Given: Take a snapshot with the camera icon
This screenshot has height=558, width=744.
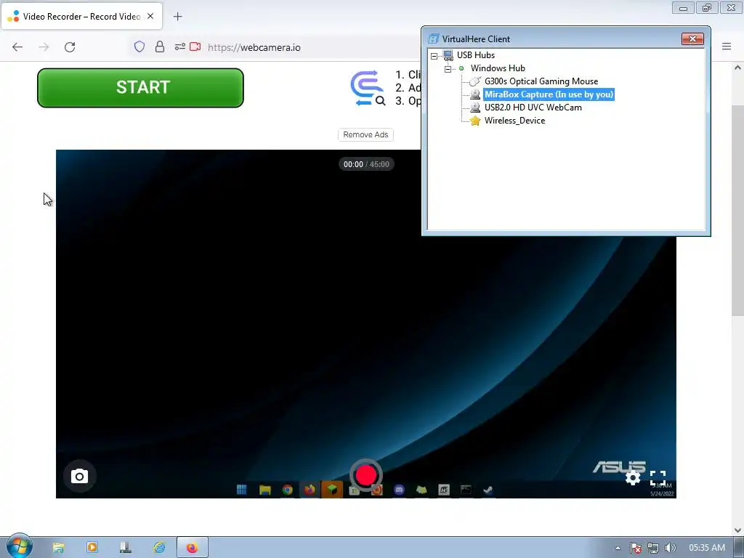Looking at the screenshot, I should point(80,476).
